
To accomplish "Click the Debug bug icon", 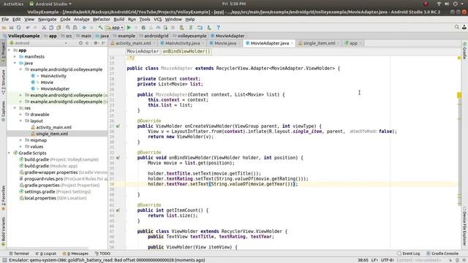I will coord(143,28).
